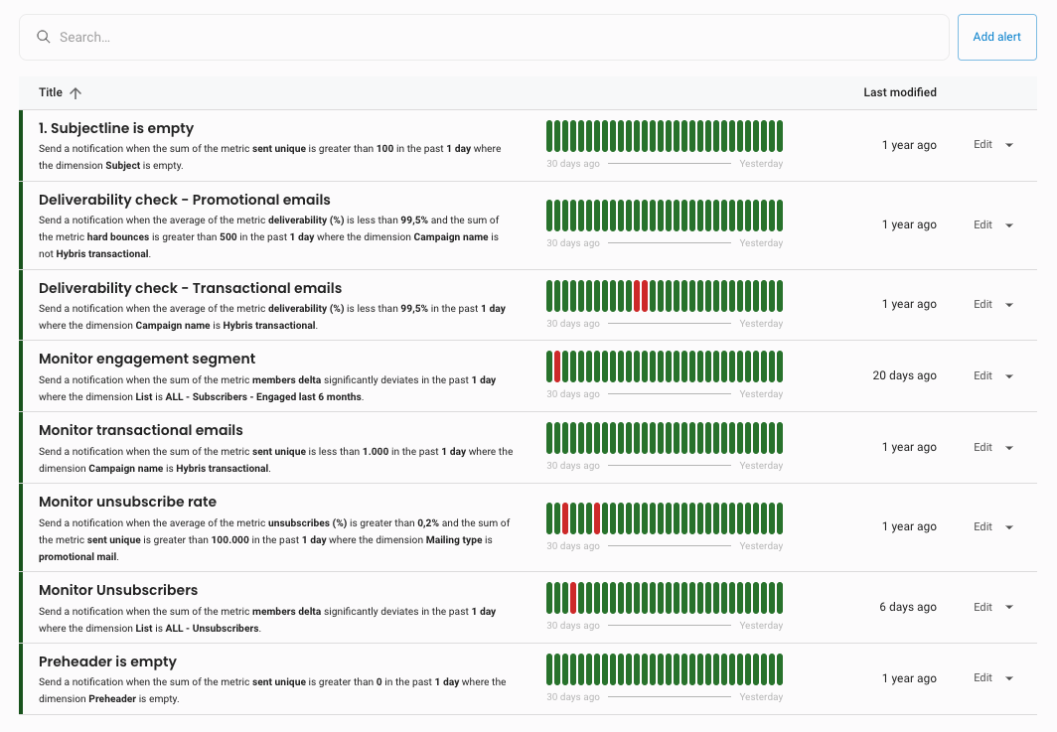
Task: Click first red bar in Transactional deliverability timeline
Action: pos(637,296)
